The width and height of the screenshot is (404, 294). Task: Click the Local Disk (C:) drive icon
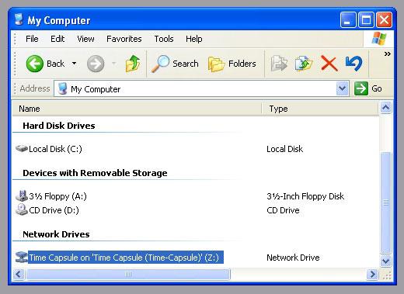22,149
